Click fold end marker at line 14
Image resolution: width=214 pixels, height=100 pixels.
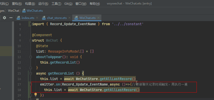pos(30,68)
